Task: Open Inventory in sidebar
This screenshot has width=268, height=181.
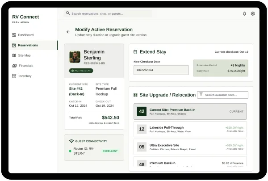Action: 33,76
